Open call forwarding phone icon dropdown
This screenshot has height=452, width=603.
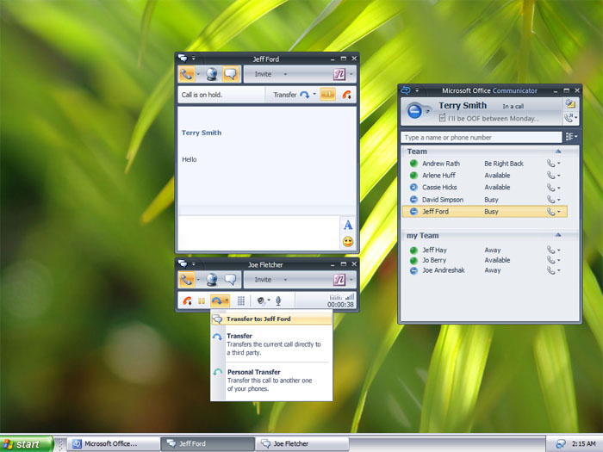pos(570,118)
